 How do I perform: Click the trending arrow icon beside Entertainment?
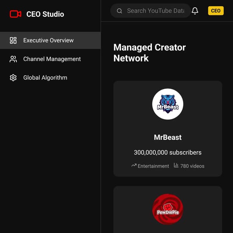click(x=134, y=165)
